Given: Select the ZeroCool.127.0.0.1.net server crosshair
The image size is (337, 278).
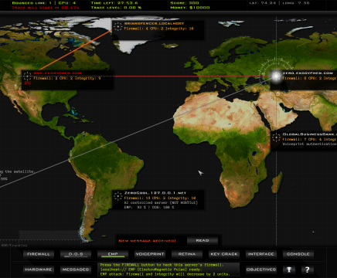Looking at the screenshot, I should pos(118,196).
